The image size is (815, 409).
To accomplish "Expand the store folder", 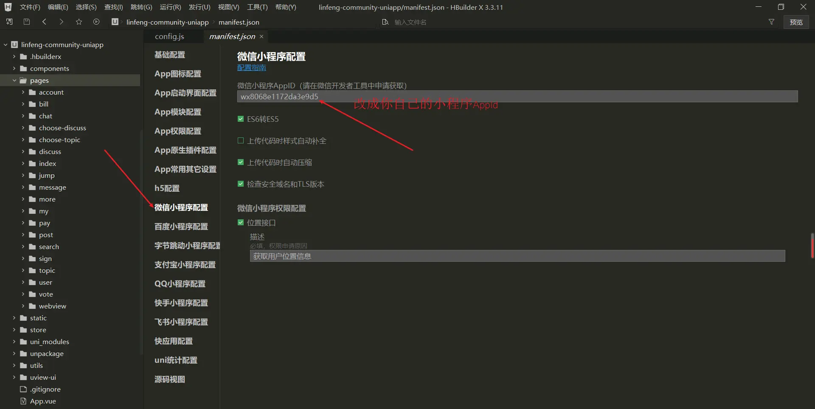I will (x=14, y=330).
